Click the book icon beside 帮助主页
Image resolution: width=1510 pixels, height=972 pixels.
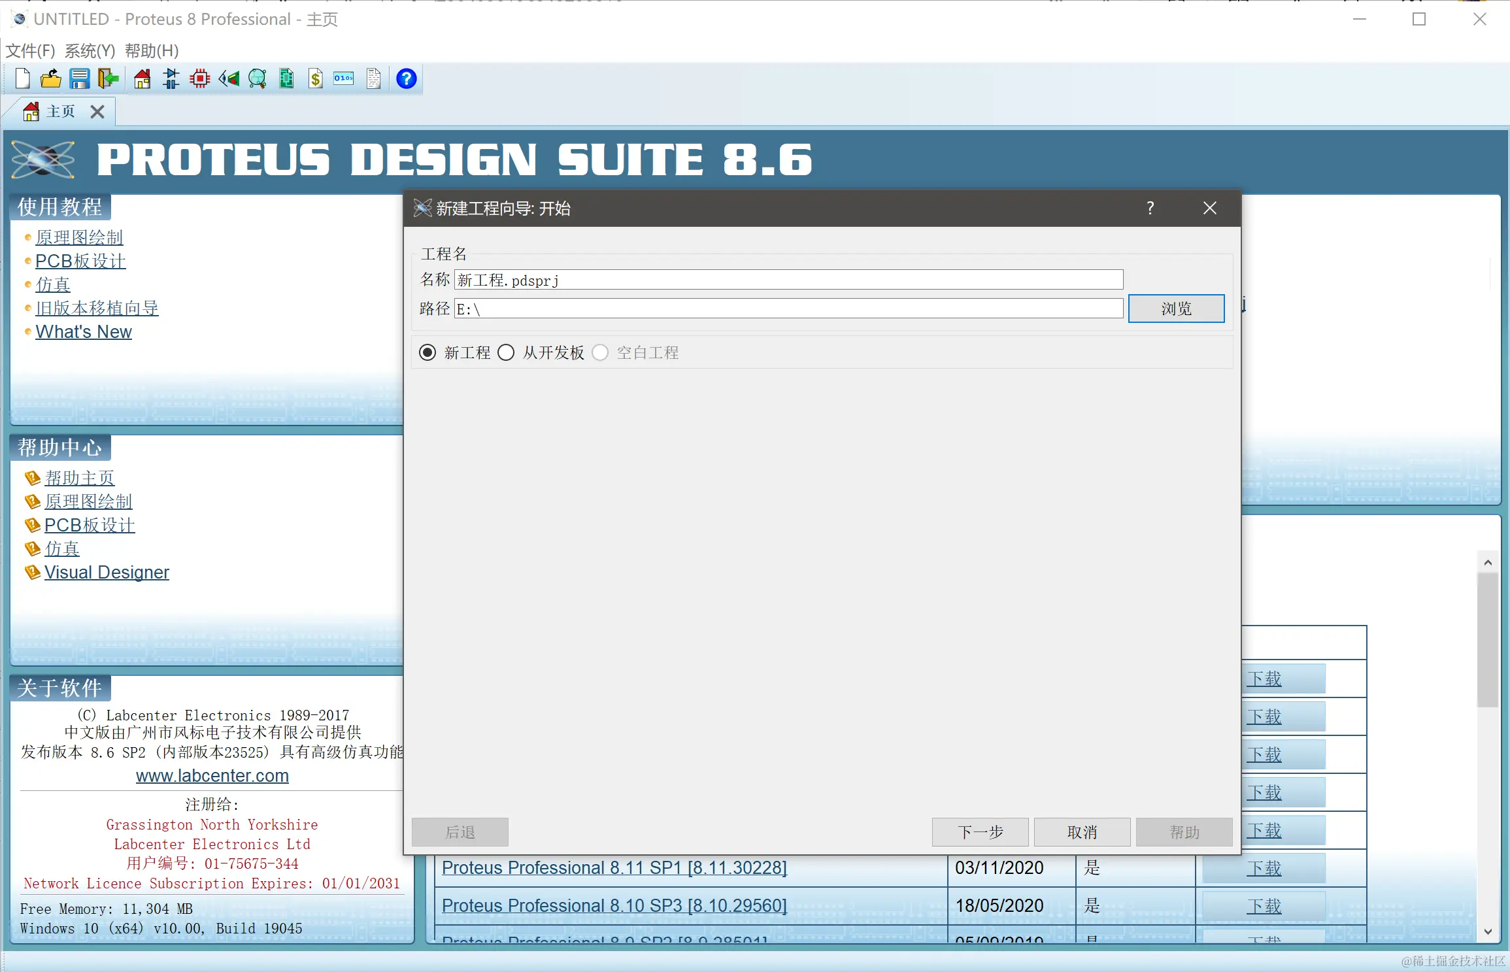point(32,478)
